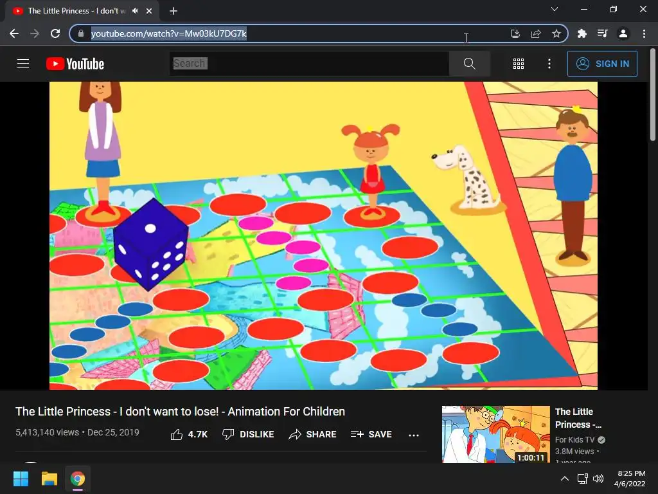The width and height of the screenshot is (658, 494).
Task: Show hidden system tray icons
Action: point(565,479)
